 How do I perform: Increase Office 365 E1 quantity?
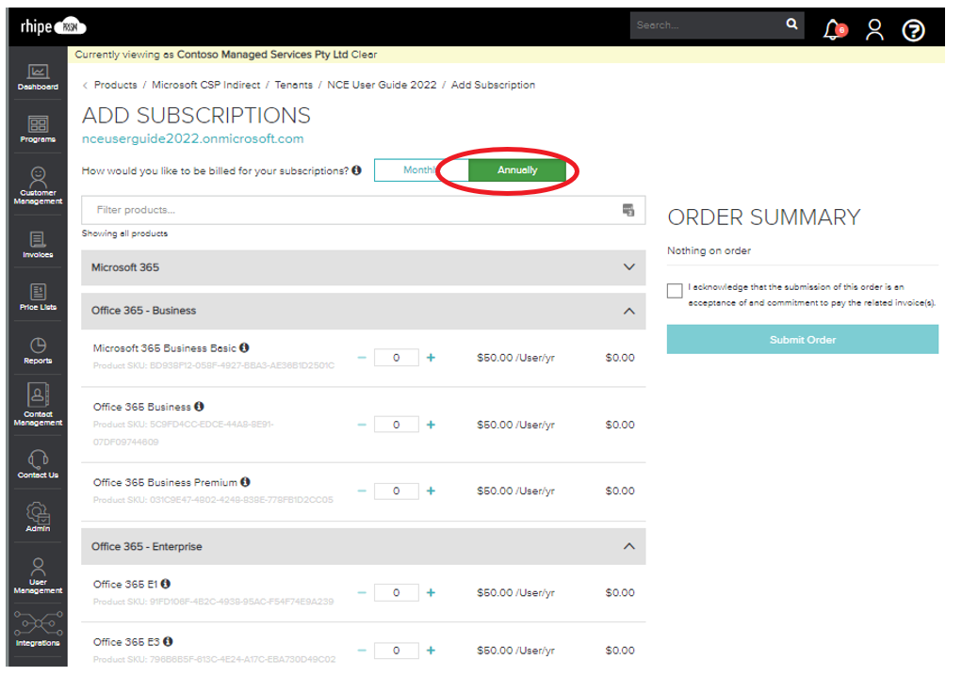(x=431, y=593)
